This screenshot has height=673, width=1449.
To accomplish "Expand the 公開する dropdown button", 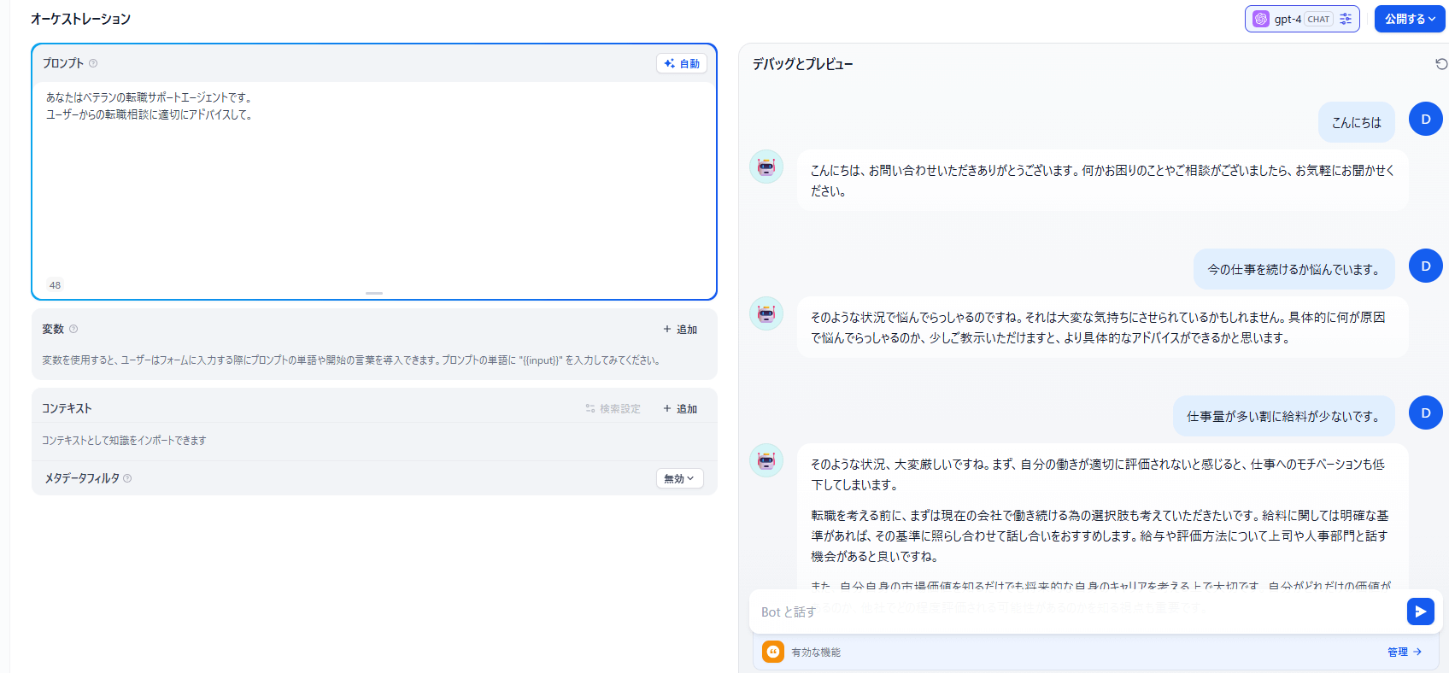I will coord(1410,19).
